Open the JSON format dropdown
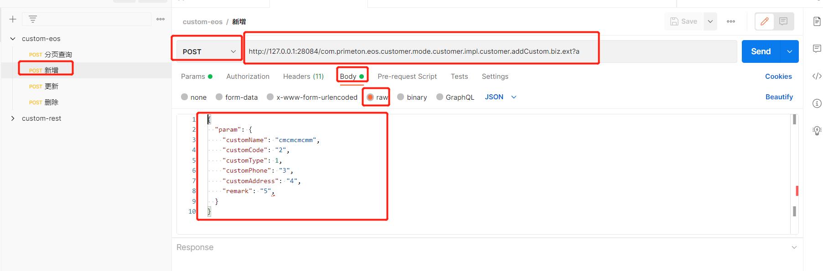 click(501, 97)
